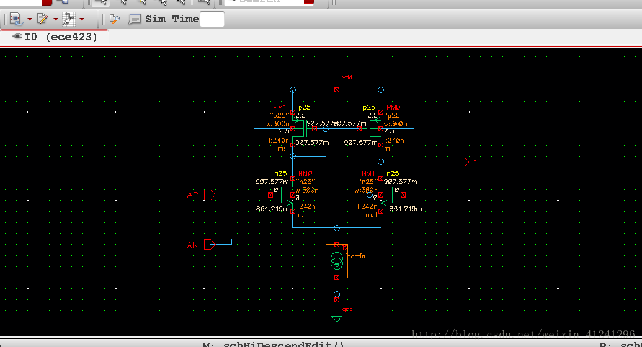Click the Sim Time input field
This screenshot has height=347, width=642.
point(212,19)
